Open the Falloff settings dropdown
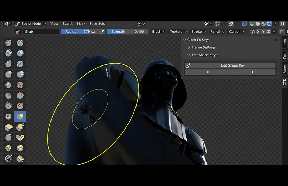288x186 pixels. [x=217, y=32]
